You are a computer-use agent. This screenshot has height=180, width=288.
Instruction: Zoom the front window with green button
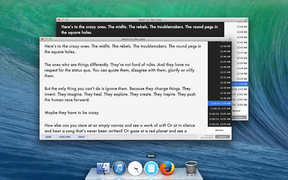point(50,39)
